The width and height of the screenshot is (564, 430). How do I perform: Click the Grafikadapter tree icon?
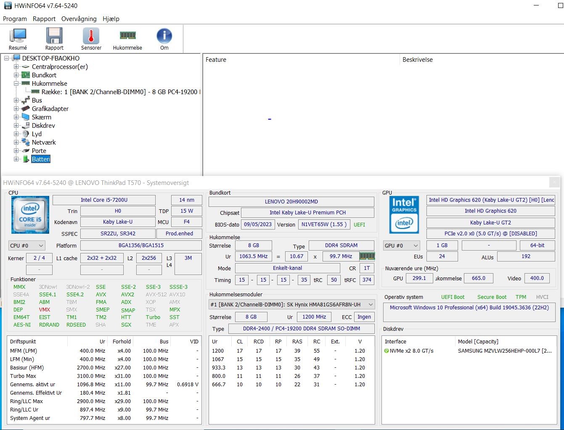[25, 108]
